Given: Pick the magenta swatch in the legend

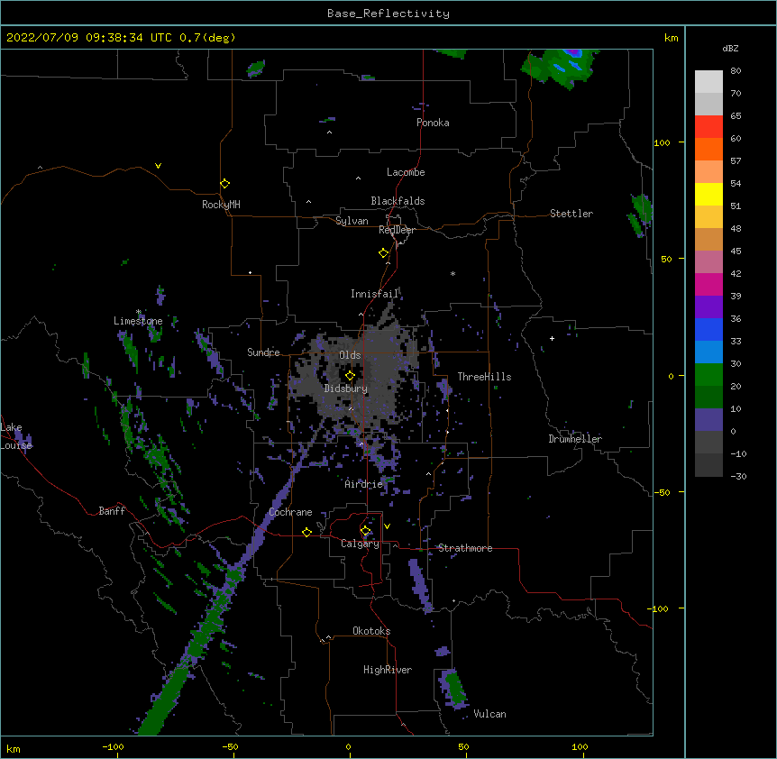Looking at the screenshot, I should coord(708,284).
